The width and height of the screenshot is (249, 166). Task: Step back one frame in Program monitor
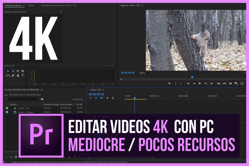194,83
